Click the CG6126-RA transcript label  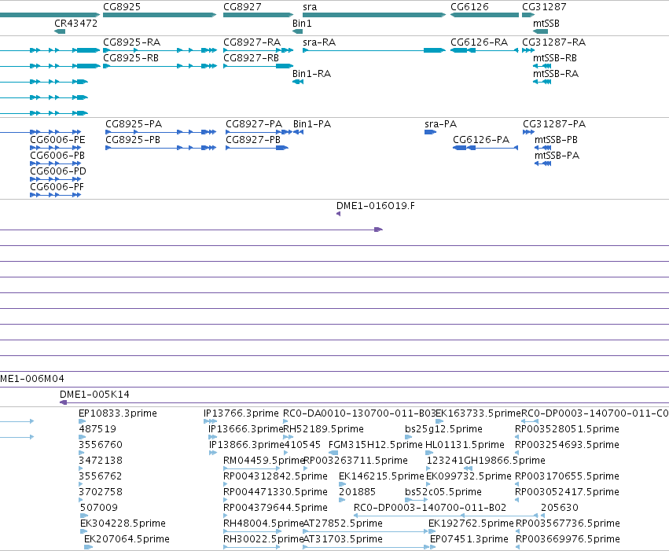coord(480,42)
